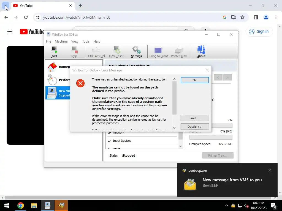Viewport: 282px width, 211px height.
Task: Click the Bring to Front toolbar icon
Action: pos(159,52)
